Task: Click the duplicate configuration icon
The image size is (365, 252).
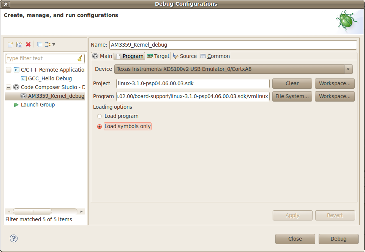Action: click(x=19, y=44)
